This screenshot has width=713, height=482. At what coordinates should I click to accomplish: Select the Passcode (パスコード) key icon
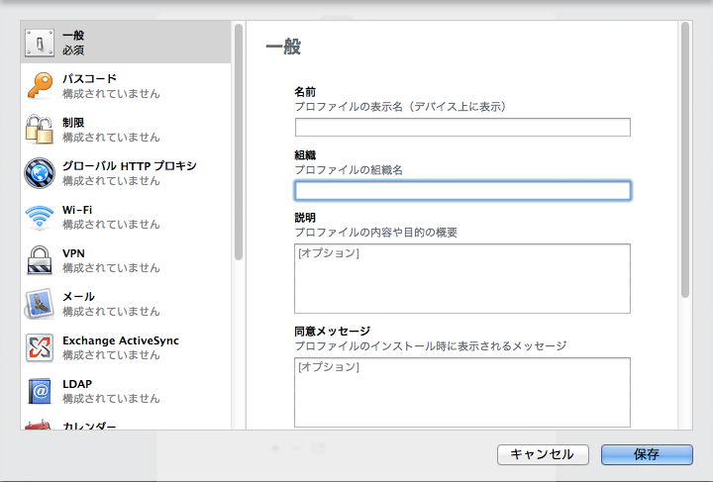(40, 85)
